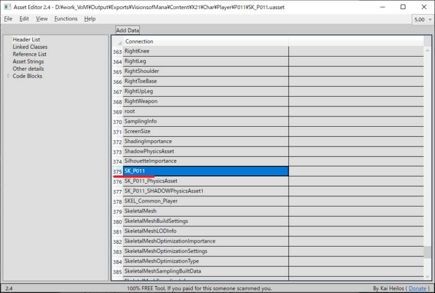
Task: Open the File menu
Action: (x=8, y=19)
